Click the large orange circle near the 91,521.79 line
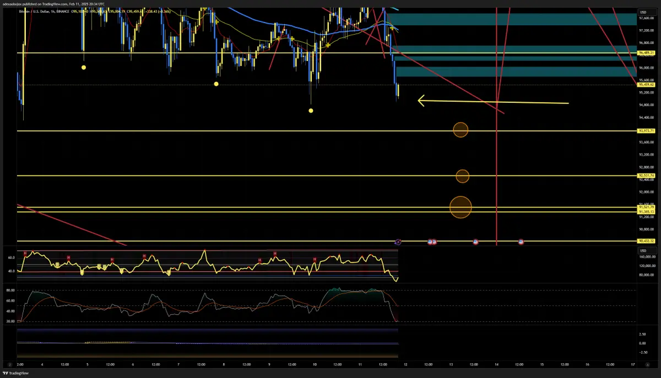 461,207
